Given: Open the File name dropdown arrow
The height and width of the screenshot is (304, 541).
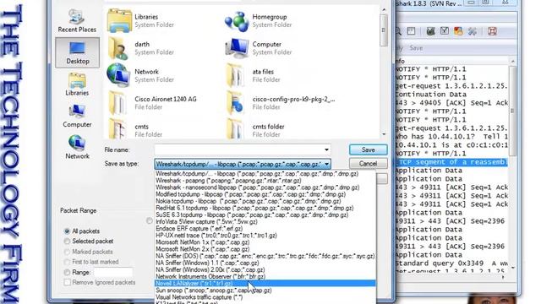Looking at the screenshot, I should (x=326, y=150).
